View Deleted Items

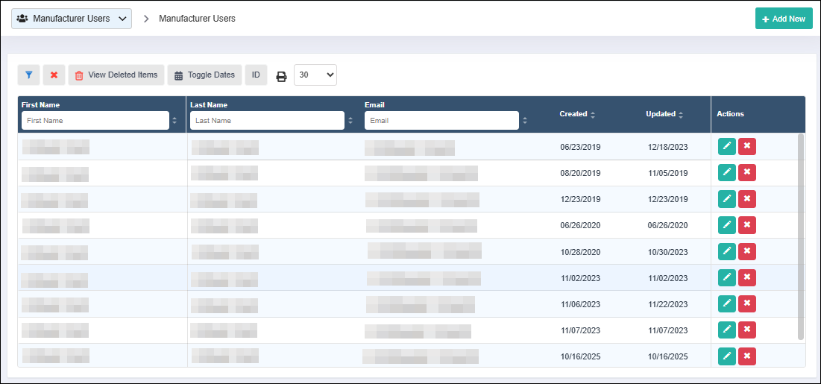pyautogui.click(x=116, y=75)
